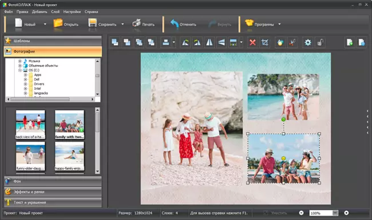Open the Новый dropdown arrow
Image resolution: width=372 pixels, height=220 pixels.
pos(45,24)
